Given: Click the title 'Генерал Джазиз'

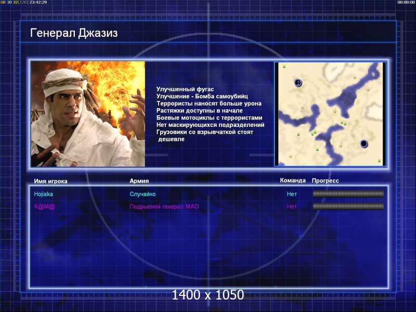Looking at the screenshot, I should coord(74,33).
